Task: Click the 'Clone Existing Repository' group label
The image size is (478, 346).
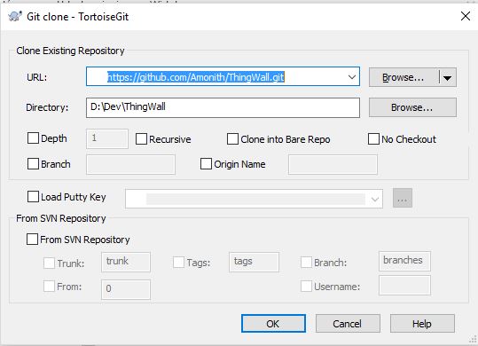Action: click(70, 51)
